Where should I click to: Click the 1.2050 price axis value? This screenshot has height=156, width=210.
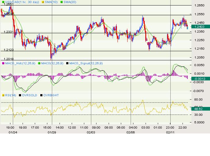[199, 57]
